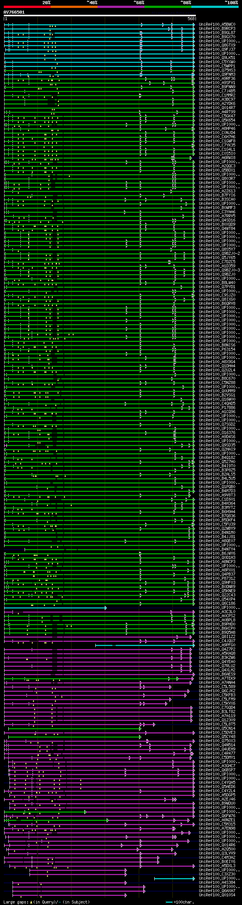
Task: Open UniRef100_A8QE07 hit
Action: click(217, 541)
